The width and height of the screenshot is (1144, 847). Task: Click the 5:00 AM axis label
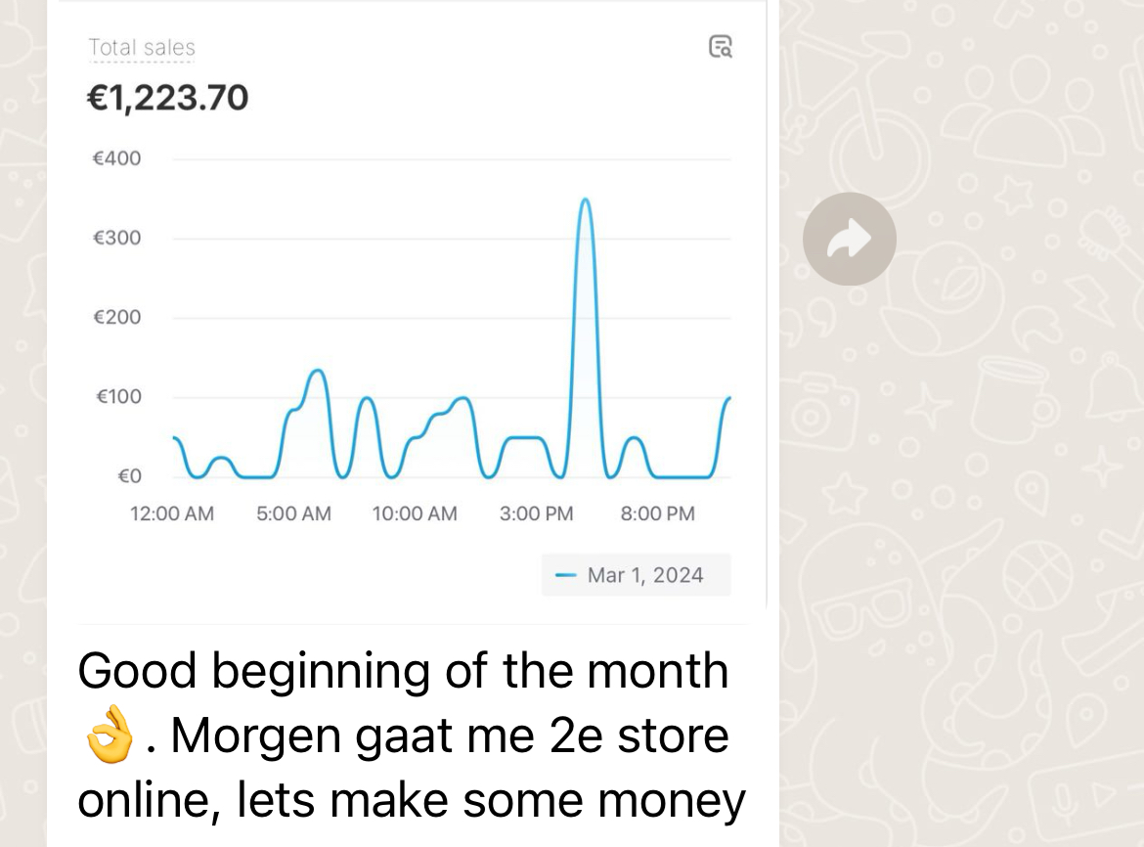[293, 513]
